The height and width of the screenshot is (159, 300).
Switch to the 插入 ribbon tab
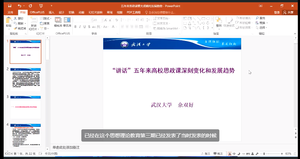tap(52, 12)
